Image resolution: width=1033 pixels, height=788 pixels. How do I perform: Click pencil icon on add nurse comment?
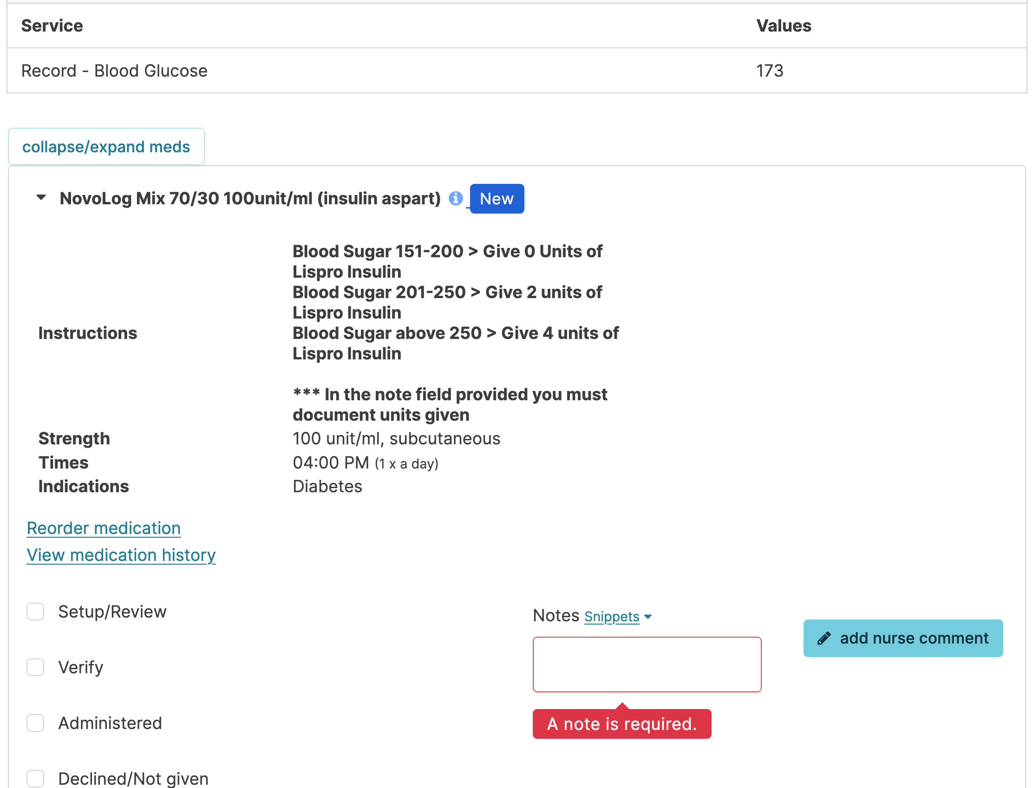(x=824, y=639)
